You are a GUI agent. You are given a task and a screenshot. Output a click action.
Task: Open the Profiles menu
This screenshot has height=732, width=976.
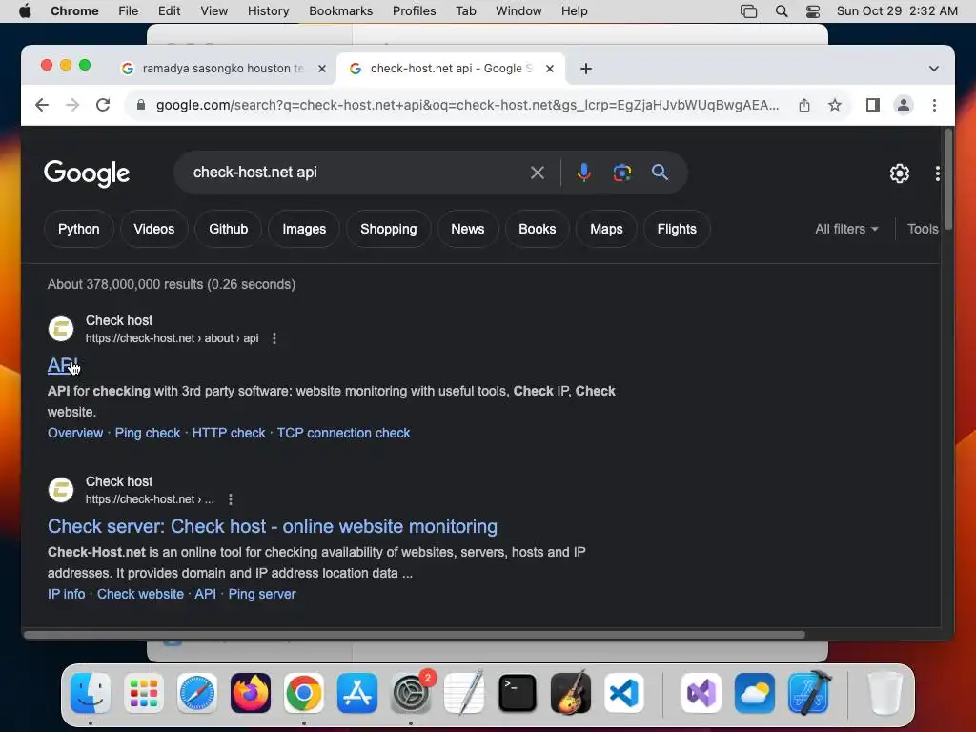coord(414,11)
